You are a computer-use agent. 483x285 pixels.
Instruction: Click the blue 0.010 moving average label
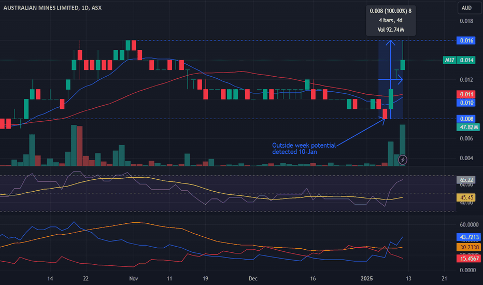point(466,103)
